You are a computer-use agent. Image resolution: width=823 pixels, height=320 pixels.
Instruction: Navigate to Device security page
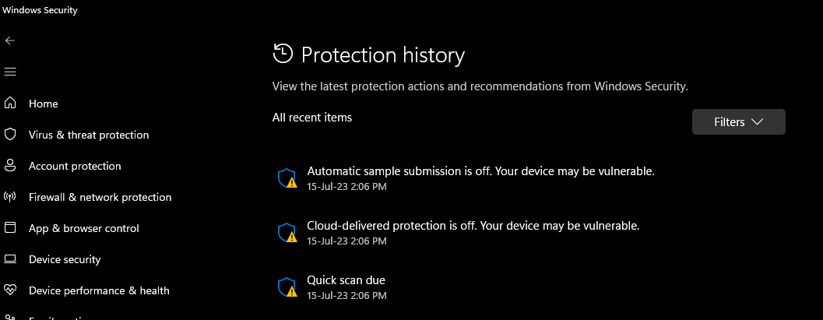(65, 259)
